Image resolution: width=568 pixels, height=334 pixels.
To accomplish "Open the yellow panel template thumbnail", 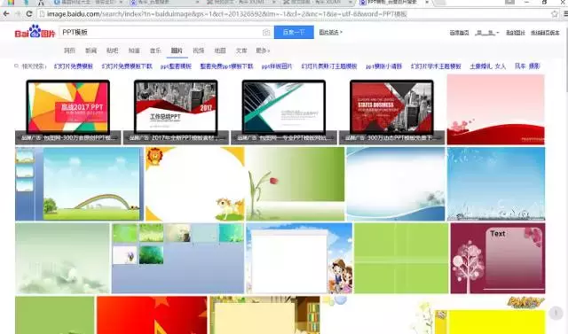I will pyautogui.click(x=490, y=315).
